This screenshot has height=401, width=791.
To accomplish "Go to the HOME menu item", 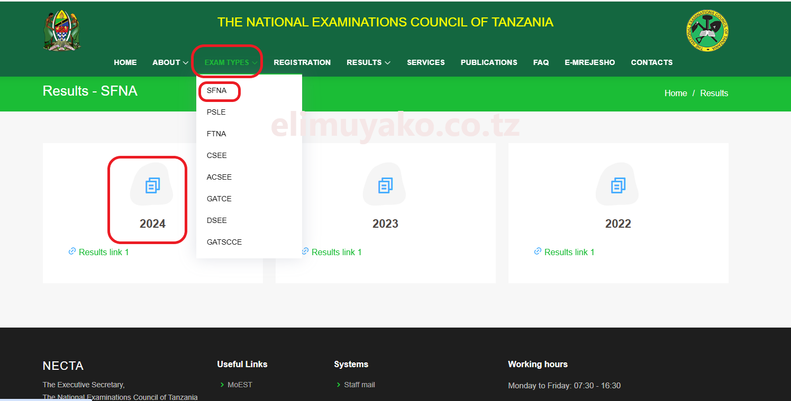I will tap(125, 62).
